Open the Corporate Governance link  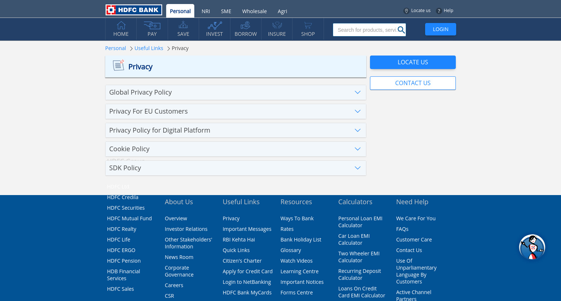click(x=179, y=271)
